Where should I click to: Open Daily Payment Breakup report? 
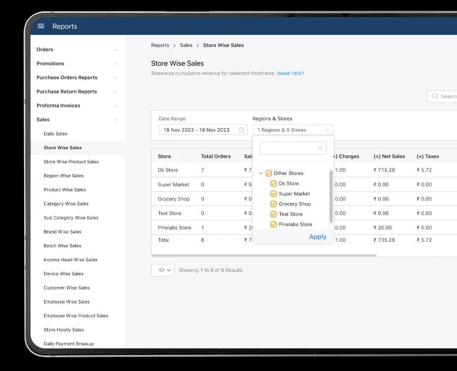[69, 343]
